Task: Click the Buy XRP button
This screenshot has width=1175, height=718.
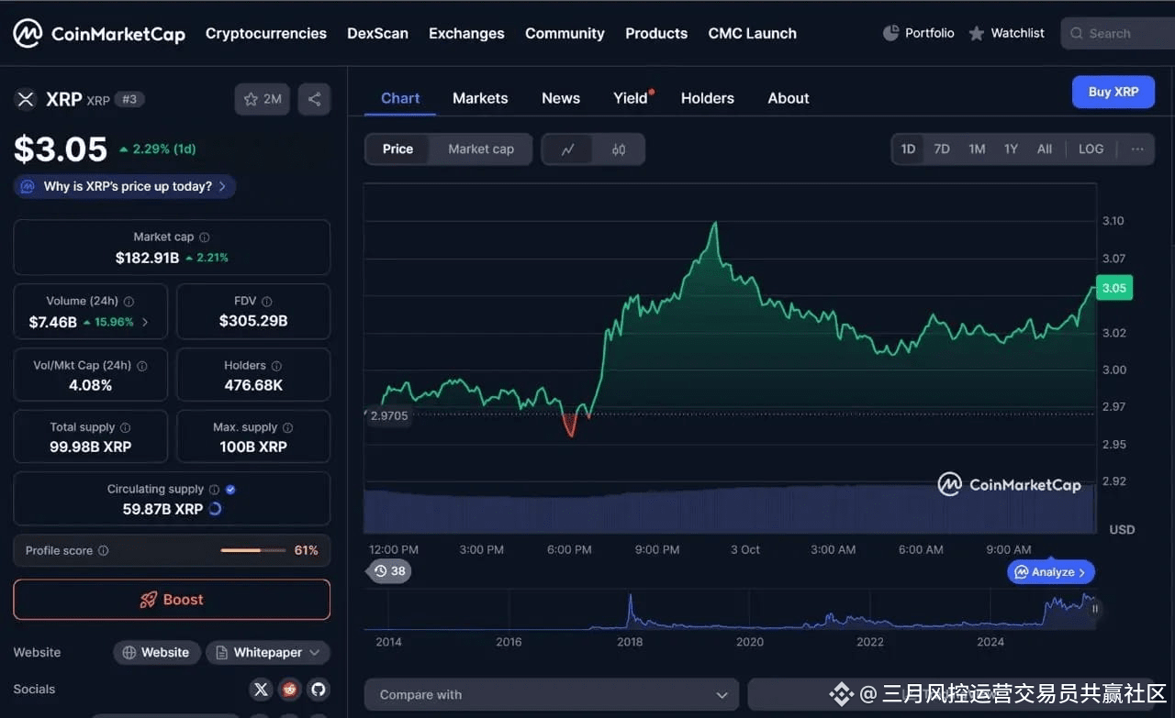Action: (1113, 93)
